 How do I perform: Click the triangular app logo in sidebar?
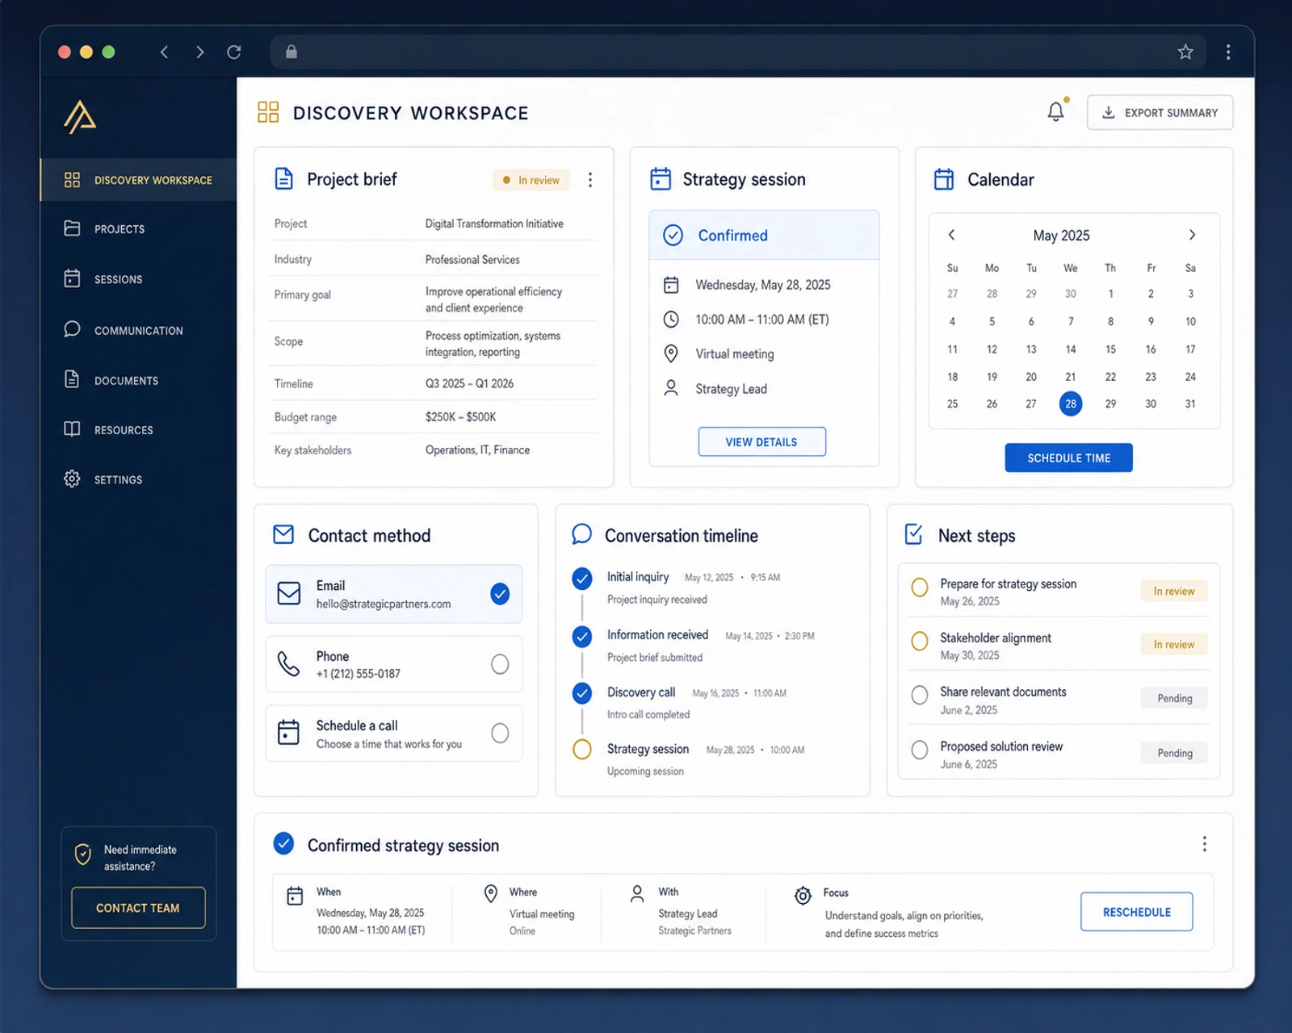80,117
